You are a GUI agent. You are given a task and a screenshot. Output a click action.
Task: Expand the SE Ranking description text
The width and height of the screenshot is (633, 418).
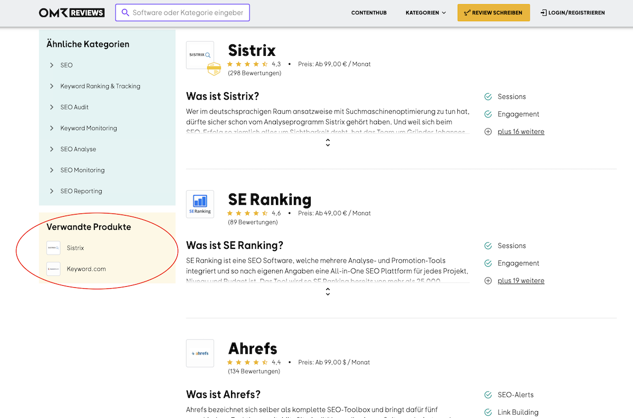(328, 291)
